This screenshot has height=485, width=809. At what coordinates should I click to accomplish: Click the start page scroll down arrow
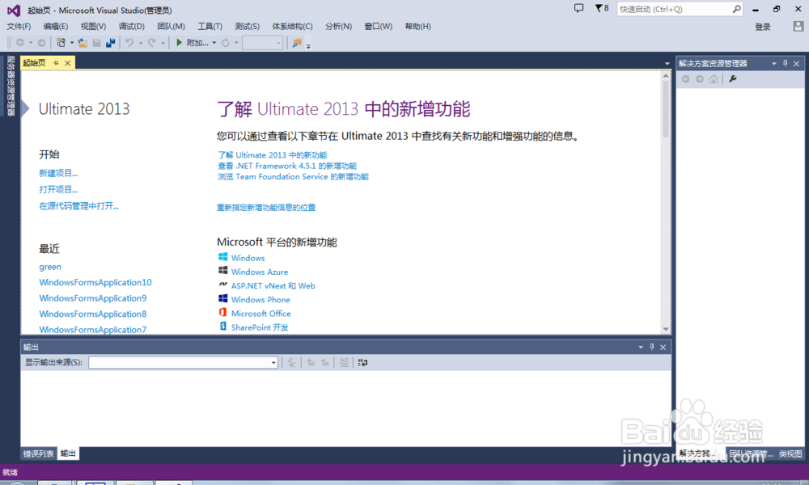pos(666,329)
